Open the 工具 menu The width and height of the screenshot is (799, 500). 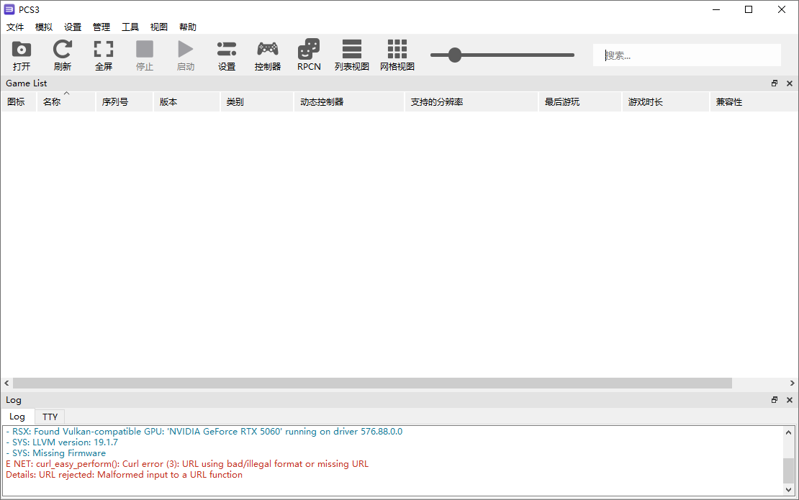click(130, 27)
